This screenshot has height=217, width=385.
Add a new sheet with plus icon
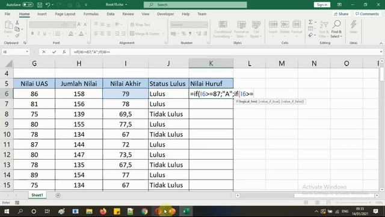[x=58, y=195]
